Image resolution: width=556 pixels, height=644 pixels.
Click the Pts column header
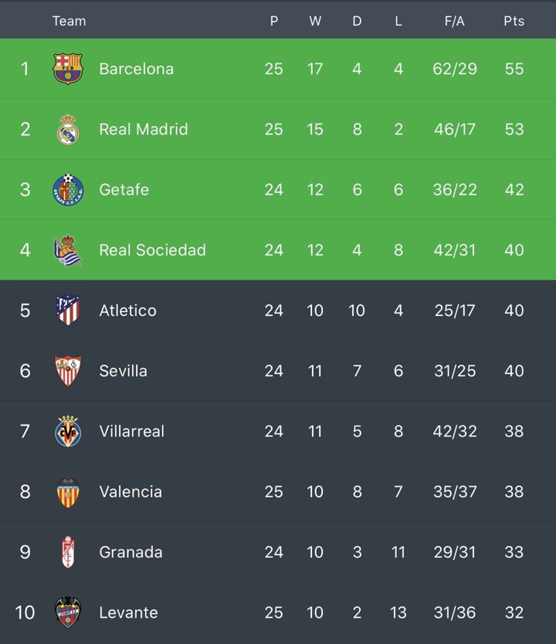(x=514, y=21)
